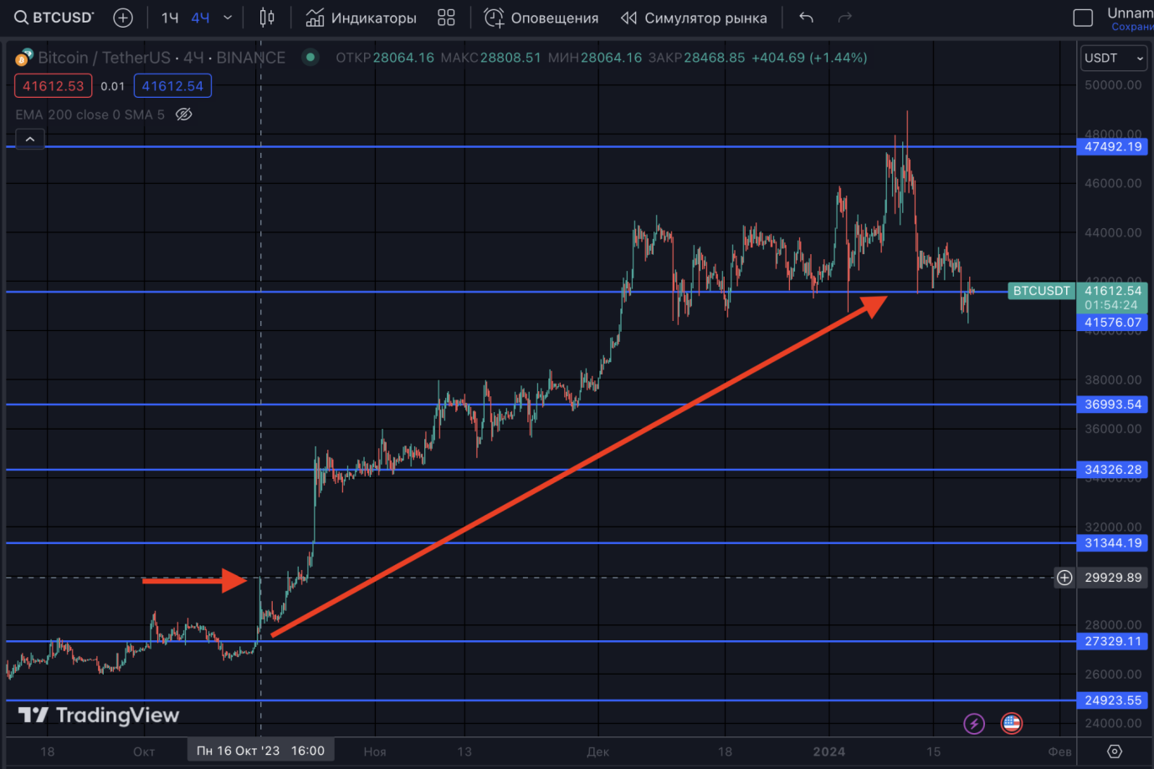Click the plus button at 29929.89 price

pyautogui.click(x=1064, y=578)
